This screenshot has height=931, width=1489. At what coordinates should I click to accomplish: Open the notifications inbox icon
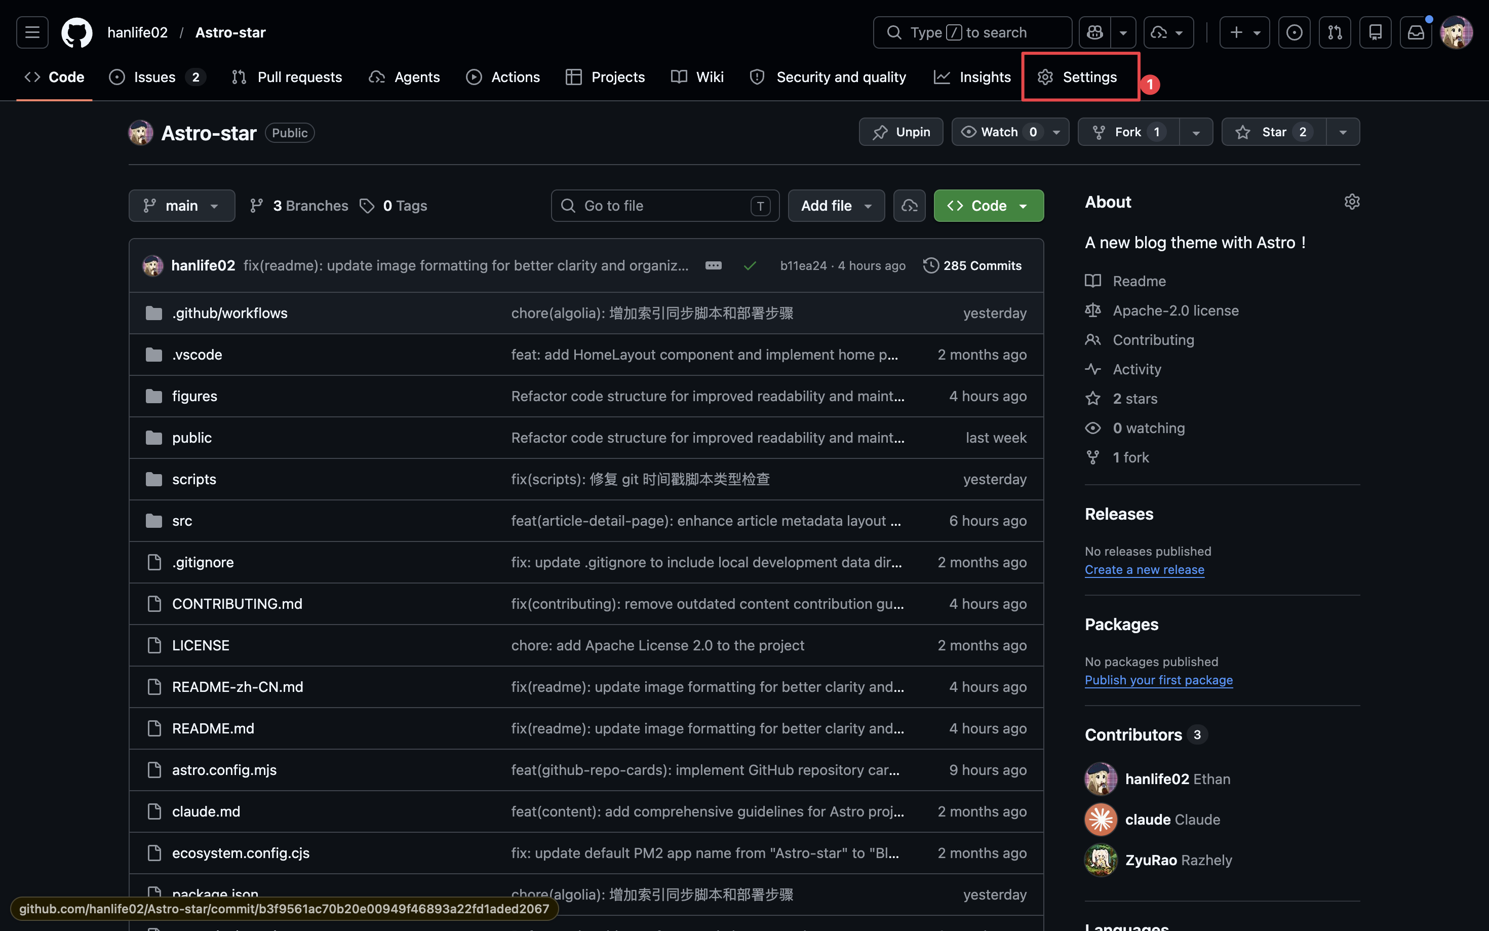1416,32
